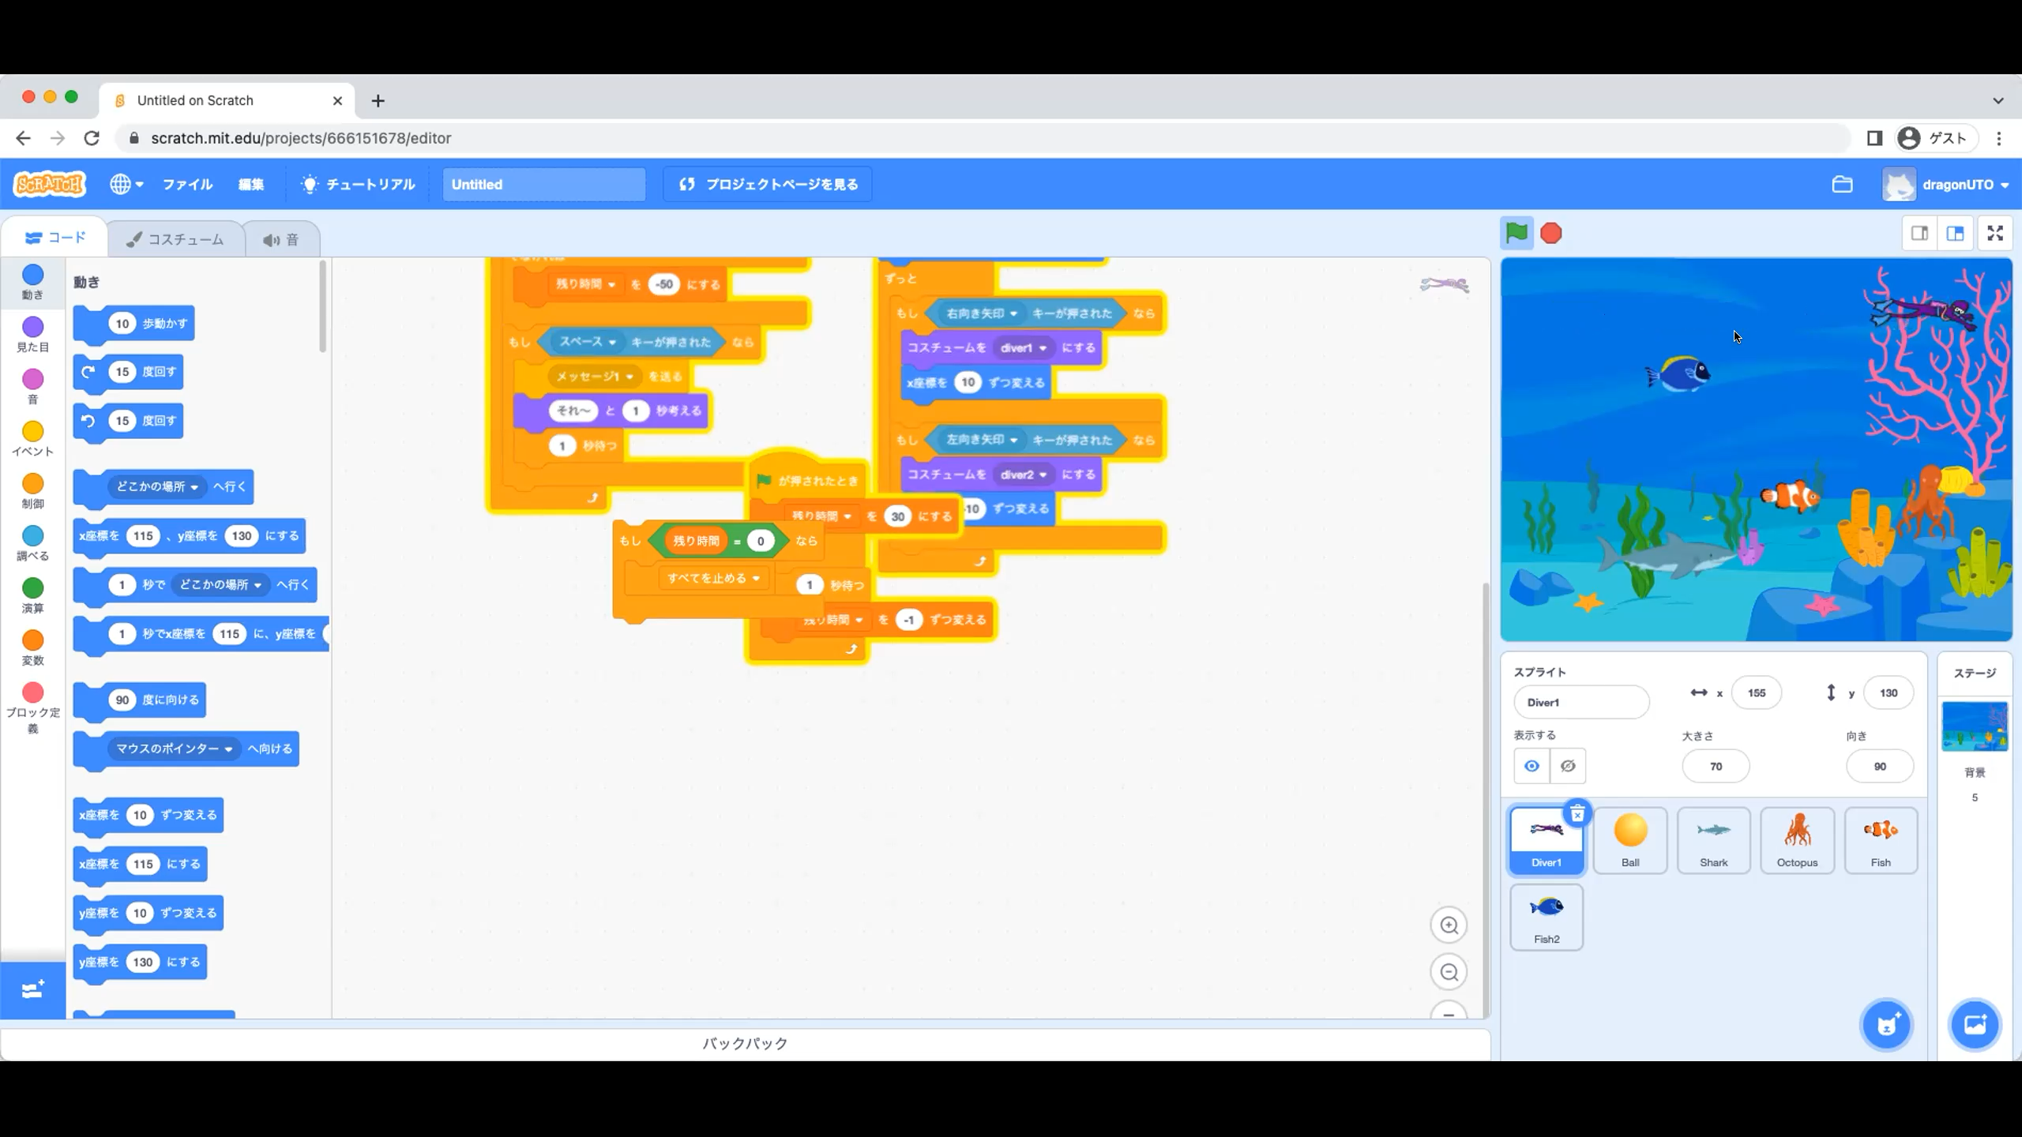
Task: Select the イベント block category
Action: click(x=32, y=438)
